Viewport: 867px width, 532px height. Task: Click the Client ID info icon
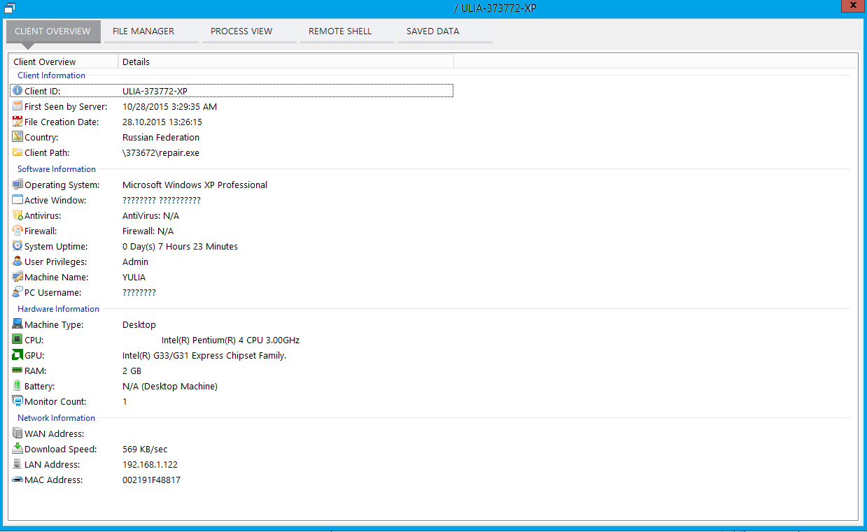tap(17, 91)
